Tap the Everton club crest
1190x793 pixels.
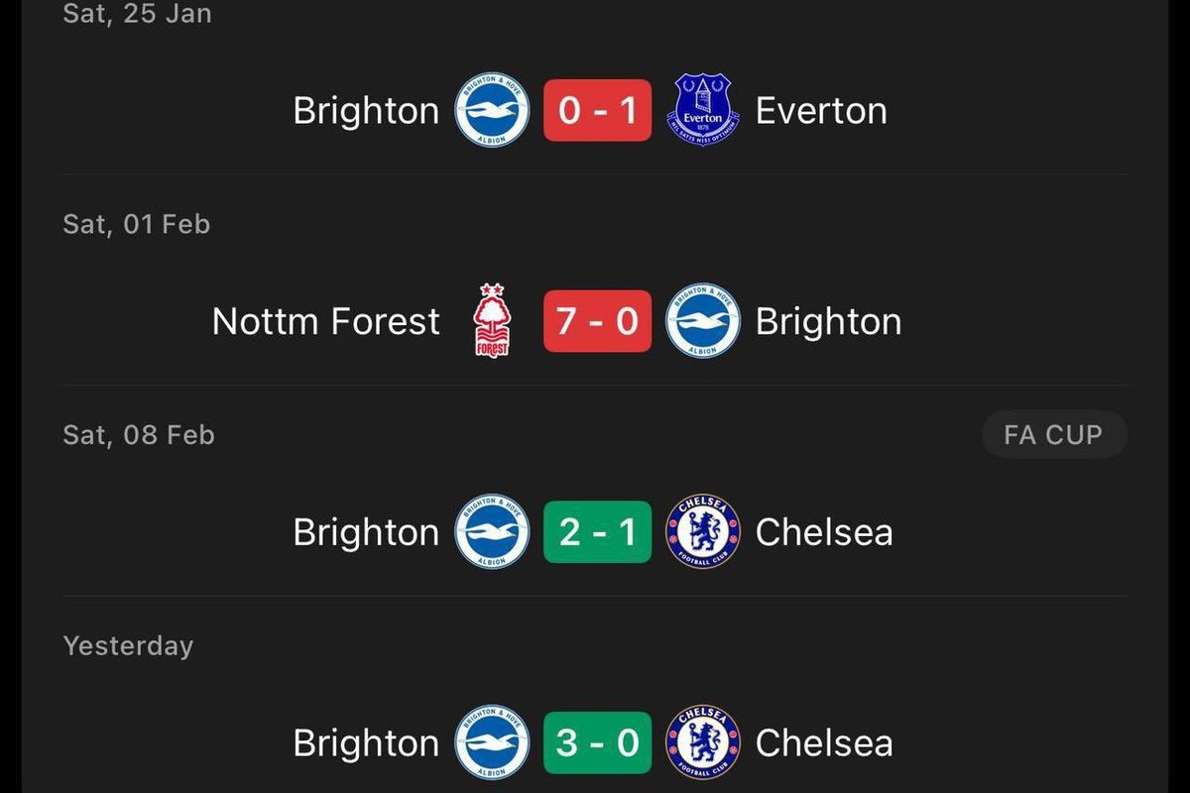[x=703, y=110]
